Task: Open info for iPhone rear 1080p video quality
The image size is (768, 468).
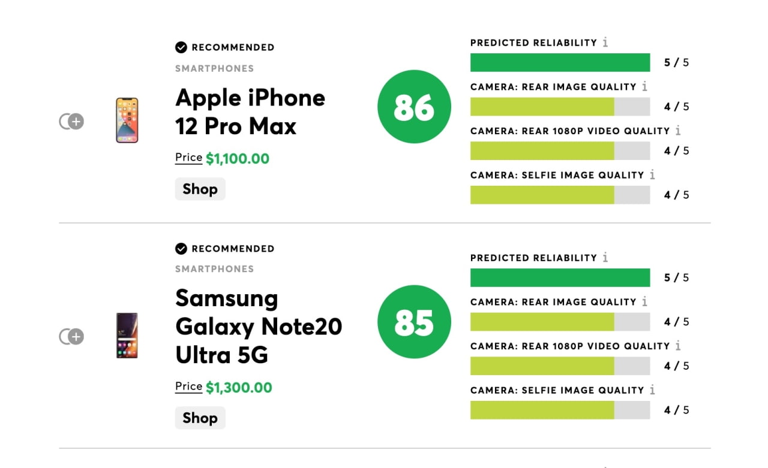Action: point(679,130)
